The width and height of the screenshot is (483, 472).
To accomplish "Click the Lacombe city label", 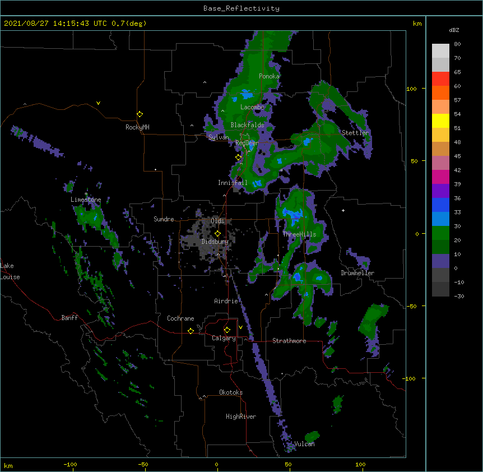I will [x=252, y=107].
